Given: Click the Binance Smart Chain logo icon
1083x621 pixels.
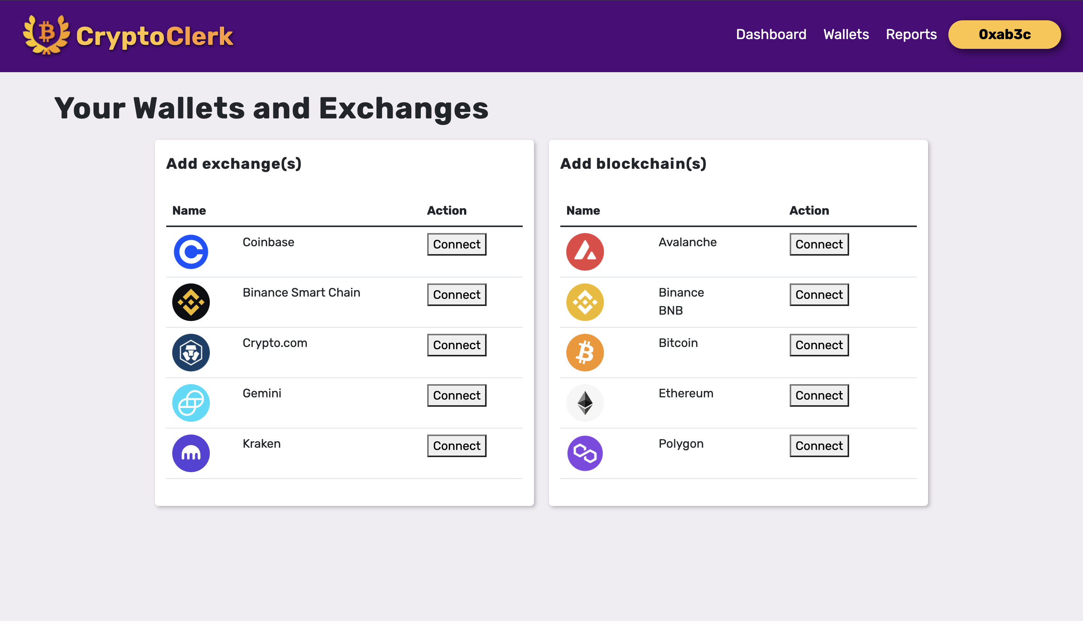Looking at the screenshot, I should click(x=191, y=302).
